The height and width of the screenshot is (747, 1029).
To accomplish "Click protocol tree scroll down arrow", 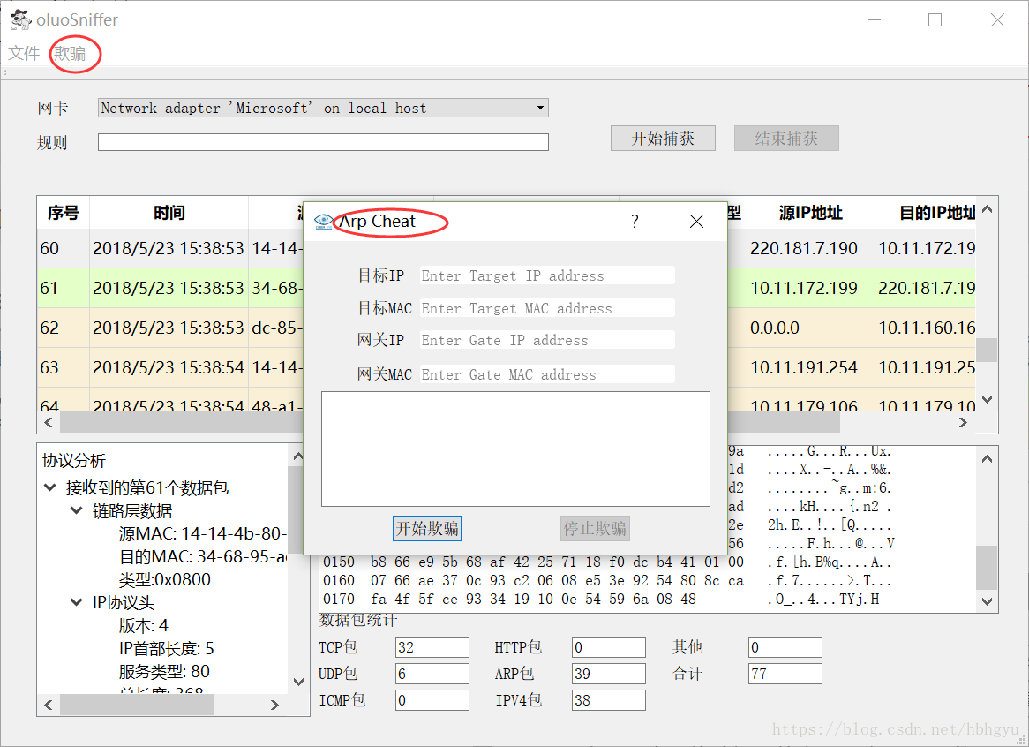I will click(298, 682).
